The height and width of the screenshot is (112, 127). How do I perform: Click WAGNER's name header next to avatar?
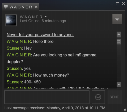tap(31, 17)
